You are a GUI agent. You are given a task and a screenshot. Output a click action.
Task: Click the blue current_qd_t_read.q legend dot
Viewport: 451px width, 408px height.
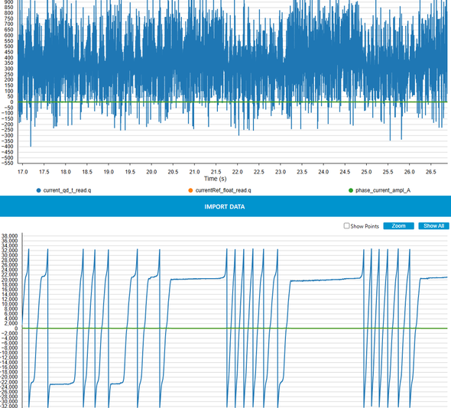point(38,190)
